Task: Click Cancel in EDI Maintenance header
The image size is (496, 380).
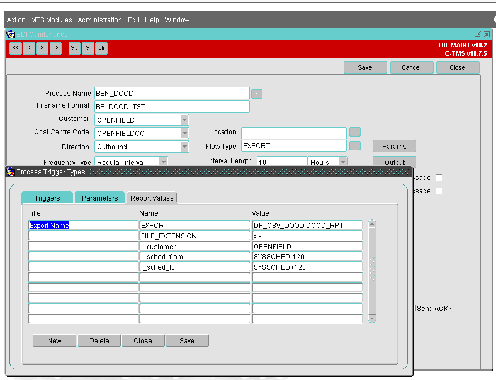Action: click(411, 67)
